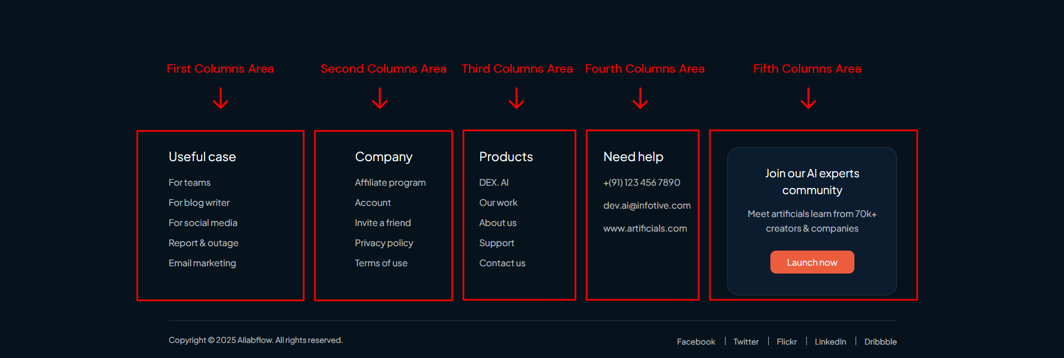Screen dimensions: 1064x358
Task: Open the Dribbble social link
Action: click(x=880, y=342)
